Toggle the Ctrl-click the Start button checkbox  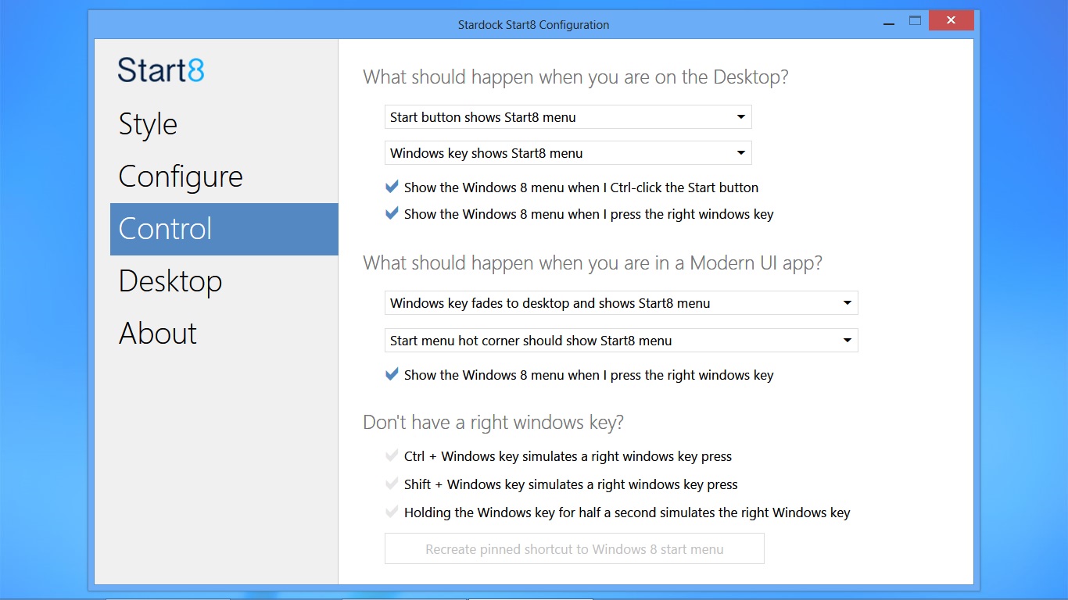[392, 187]
